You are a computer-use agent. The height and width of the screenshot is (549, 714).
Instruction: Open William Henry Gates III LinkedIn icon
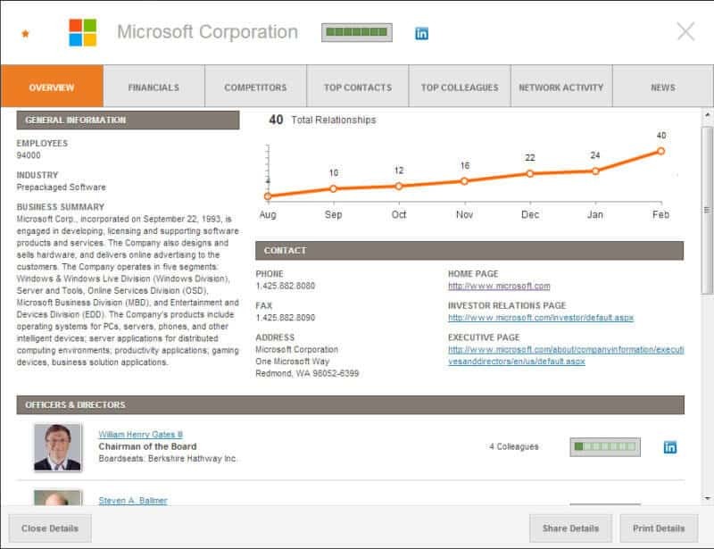(670, 447)
